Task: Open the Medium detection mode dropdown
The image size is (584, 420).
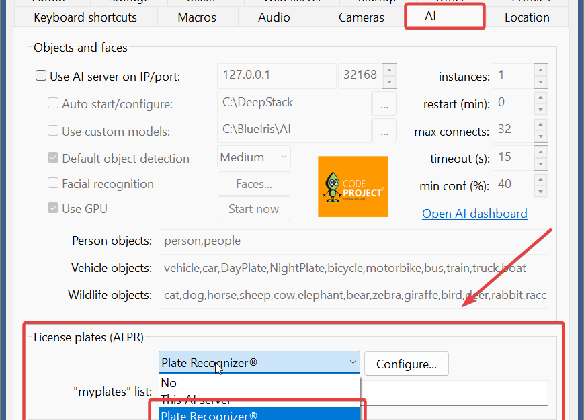Action: pyautogui.click(x=254, y=157)
